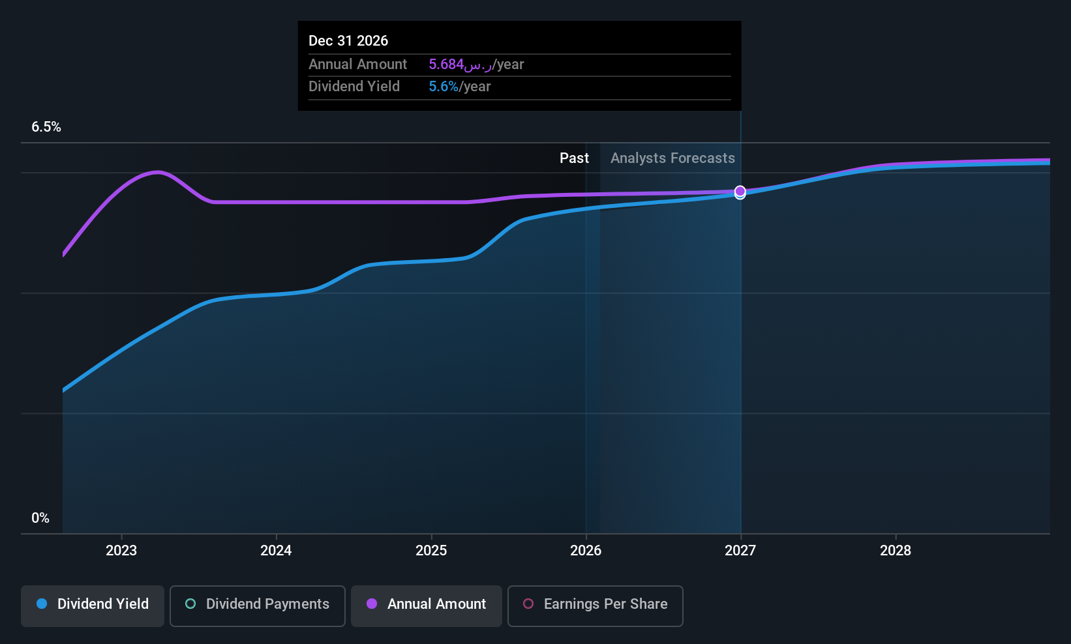1071x644 pixels.
Task: Click the blue Dividend Yield legend dot
Action: click(x=42, y=604)
